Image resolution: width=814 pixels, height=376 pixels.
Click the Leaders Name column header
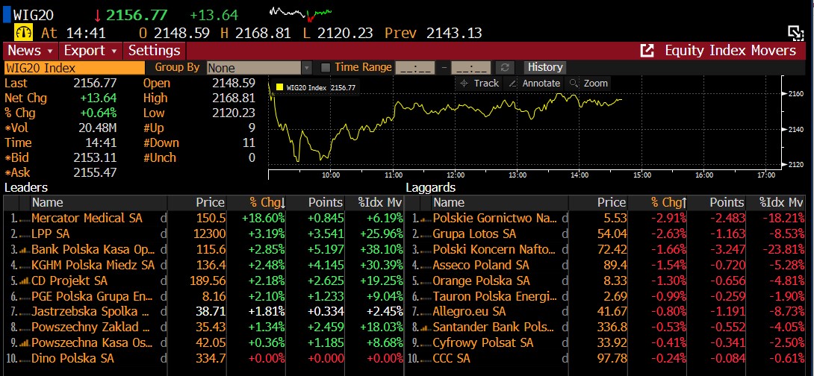point(99,203)
